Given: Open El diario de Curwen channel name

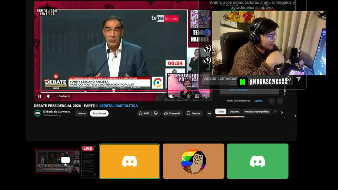Looking at the screenshot, I should 55,112.
